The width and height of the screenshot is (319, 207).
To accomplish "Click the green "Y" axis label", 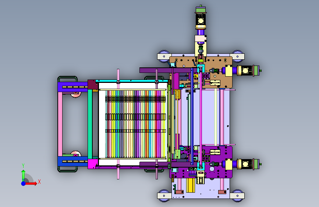I will (x=23, y=166).
